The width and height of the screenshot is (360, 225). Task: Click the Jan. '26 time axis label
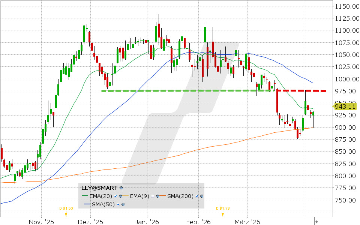tap(147, 222)
